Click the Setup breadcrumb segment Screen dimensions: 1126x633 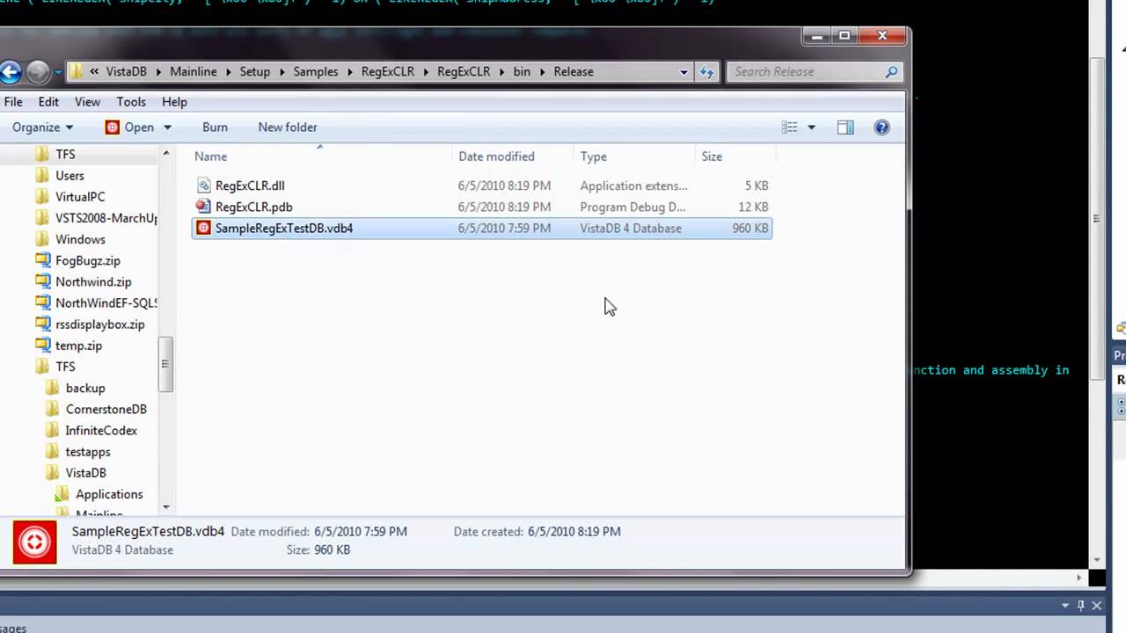255,72
